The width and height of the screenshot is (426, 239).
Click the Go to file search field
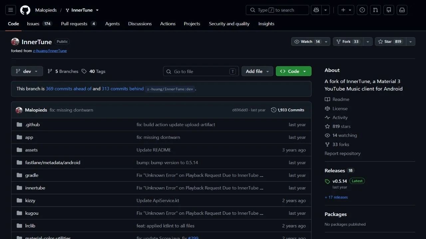[201, 71]
